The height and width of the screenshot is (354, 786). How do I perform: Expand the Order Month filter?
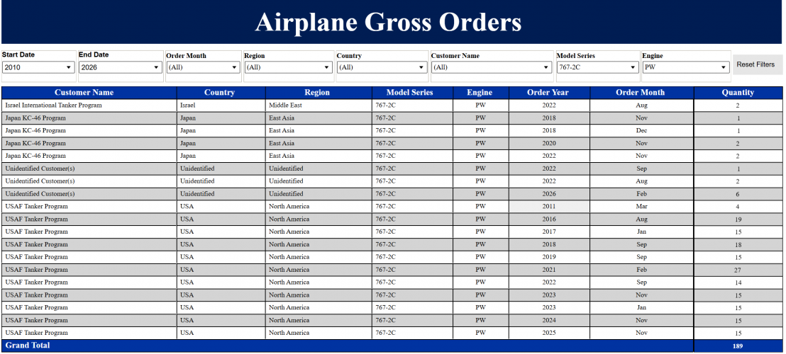point(203,67)
